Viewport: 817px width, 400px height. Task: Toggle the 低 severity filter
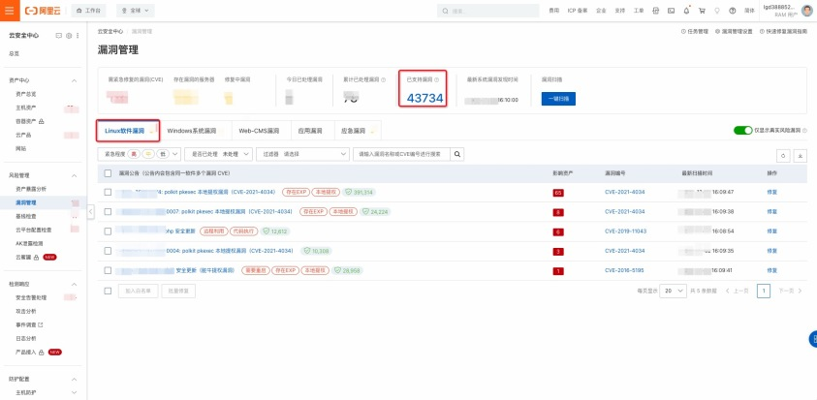(162, 154)
